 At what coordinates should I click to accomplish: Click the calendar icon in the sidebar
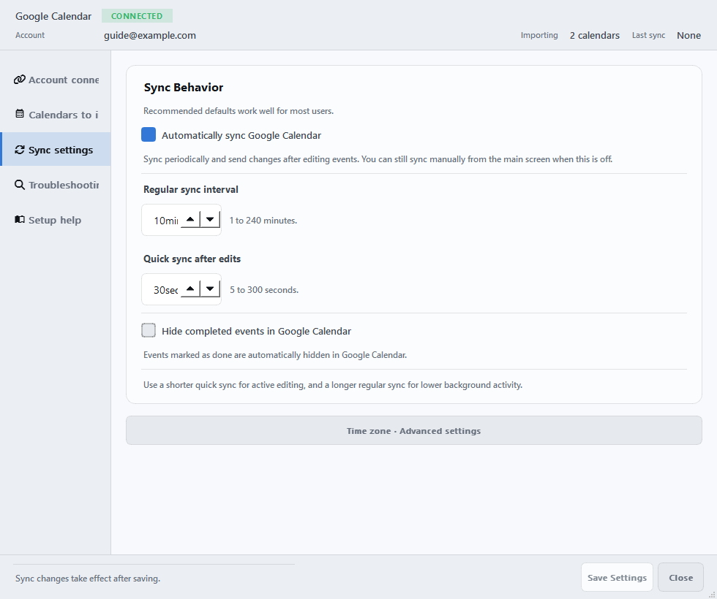[19, 114]
